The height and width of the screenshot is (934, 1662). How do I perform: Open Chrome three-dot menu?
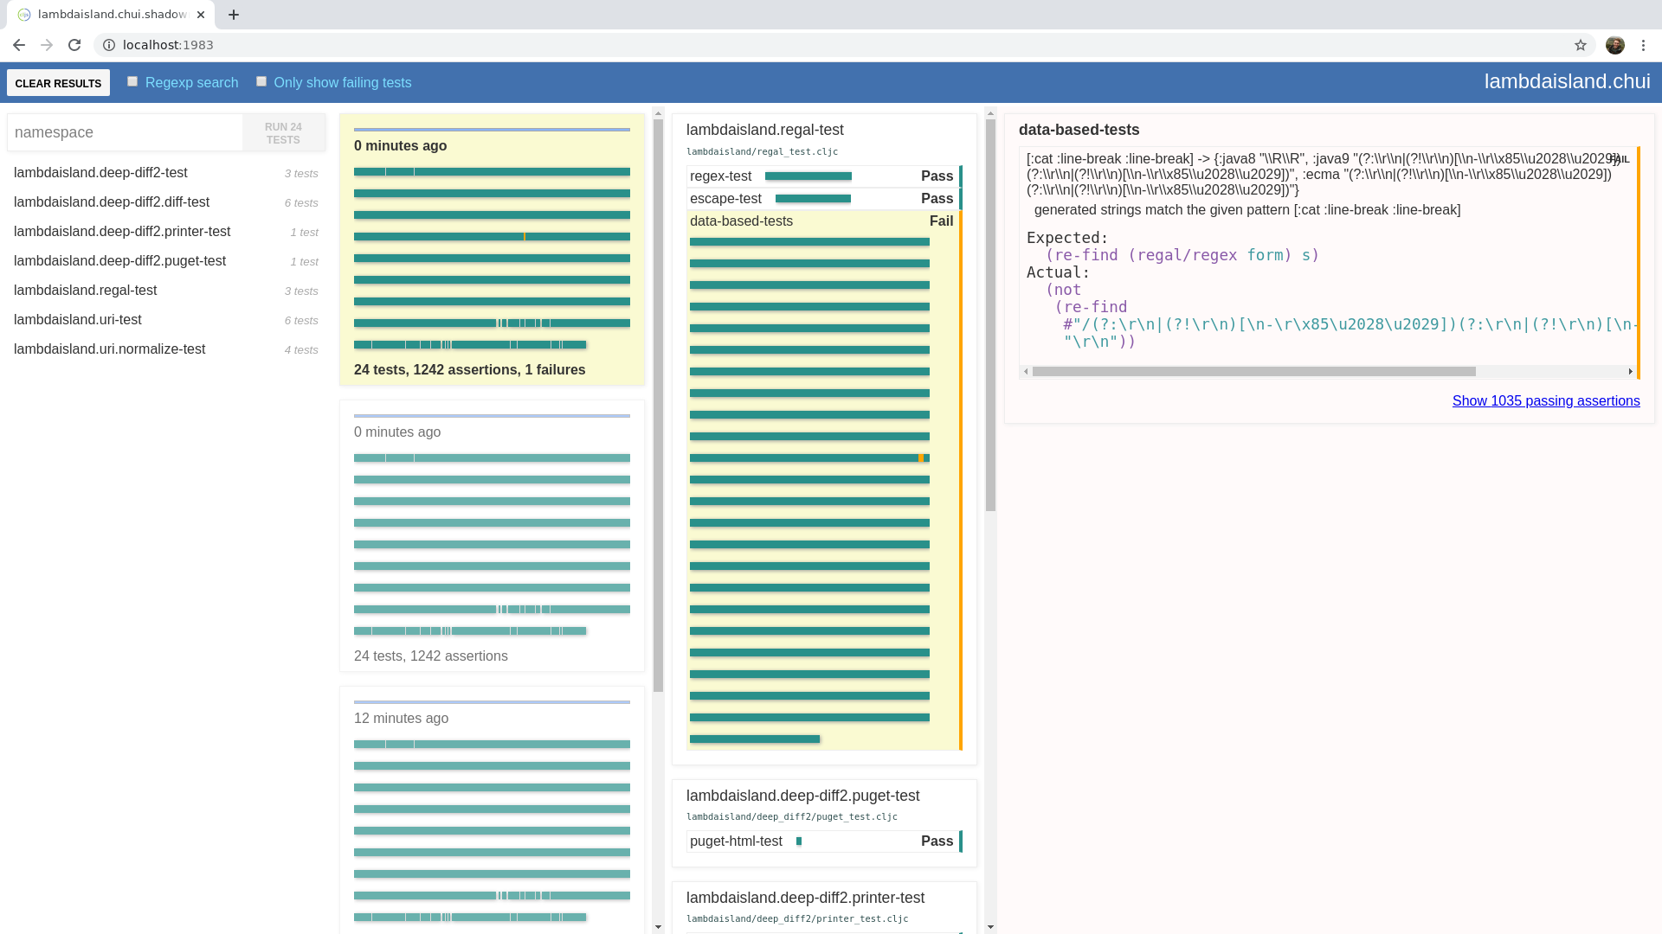1643,45
